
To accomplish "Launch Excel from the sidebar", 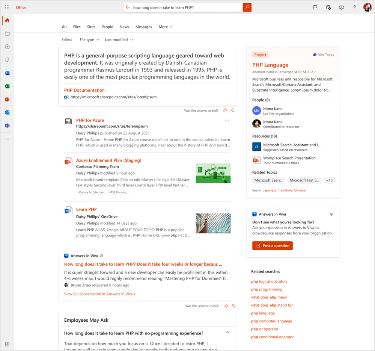I will pyautogui.click(x=7, y=86).
